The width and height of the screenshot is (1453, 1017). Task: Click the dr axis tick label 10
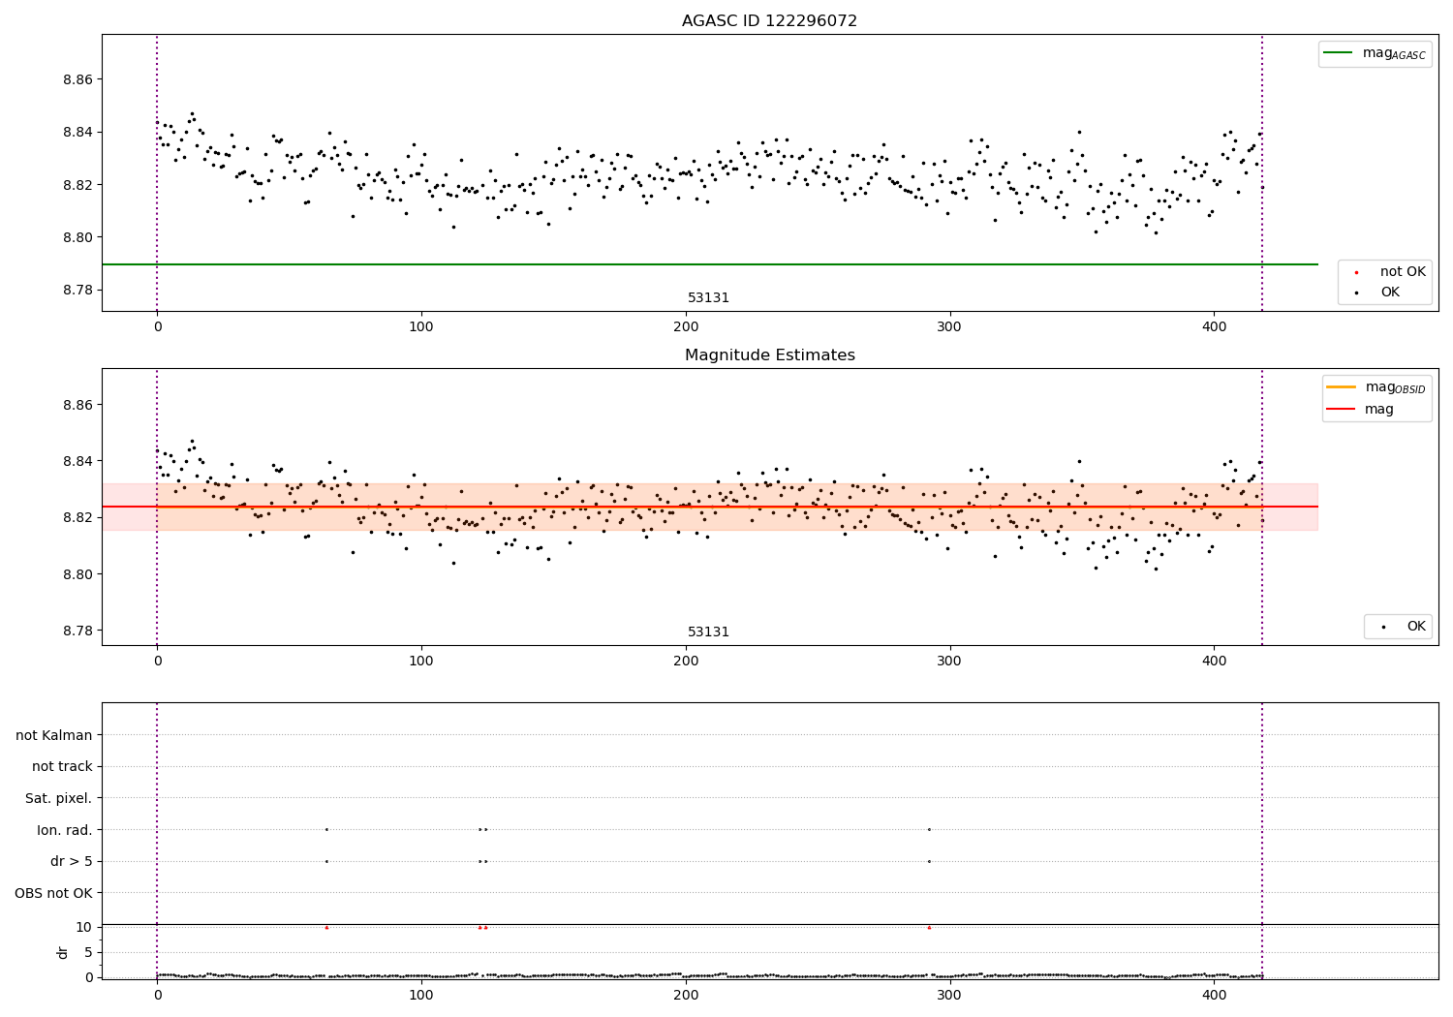pos(84,927)
